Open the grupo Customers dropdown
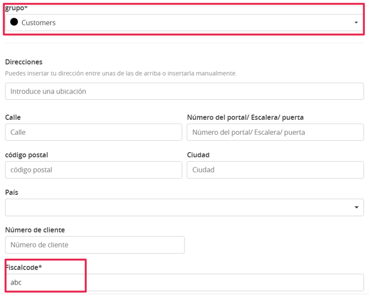The height and width of the screenshot is (298, 369). (x=184, y=23)
